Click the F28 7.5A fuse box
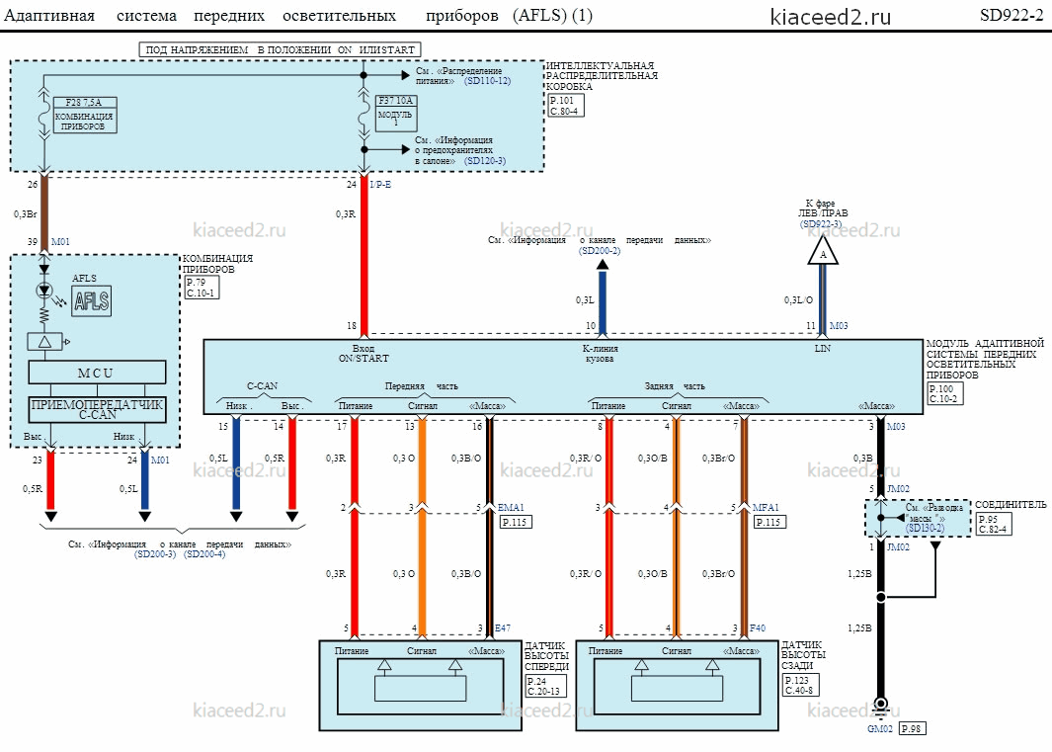Screen dimensions: 1052x752 click(x=84, y=115)
